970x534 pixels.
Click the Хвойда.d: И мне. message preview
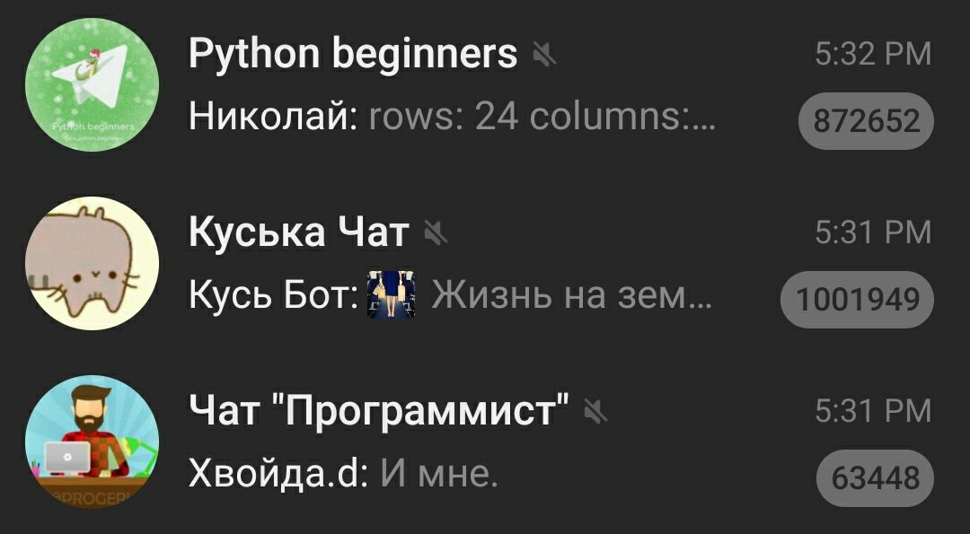343,474
